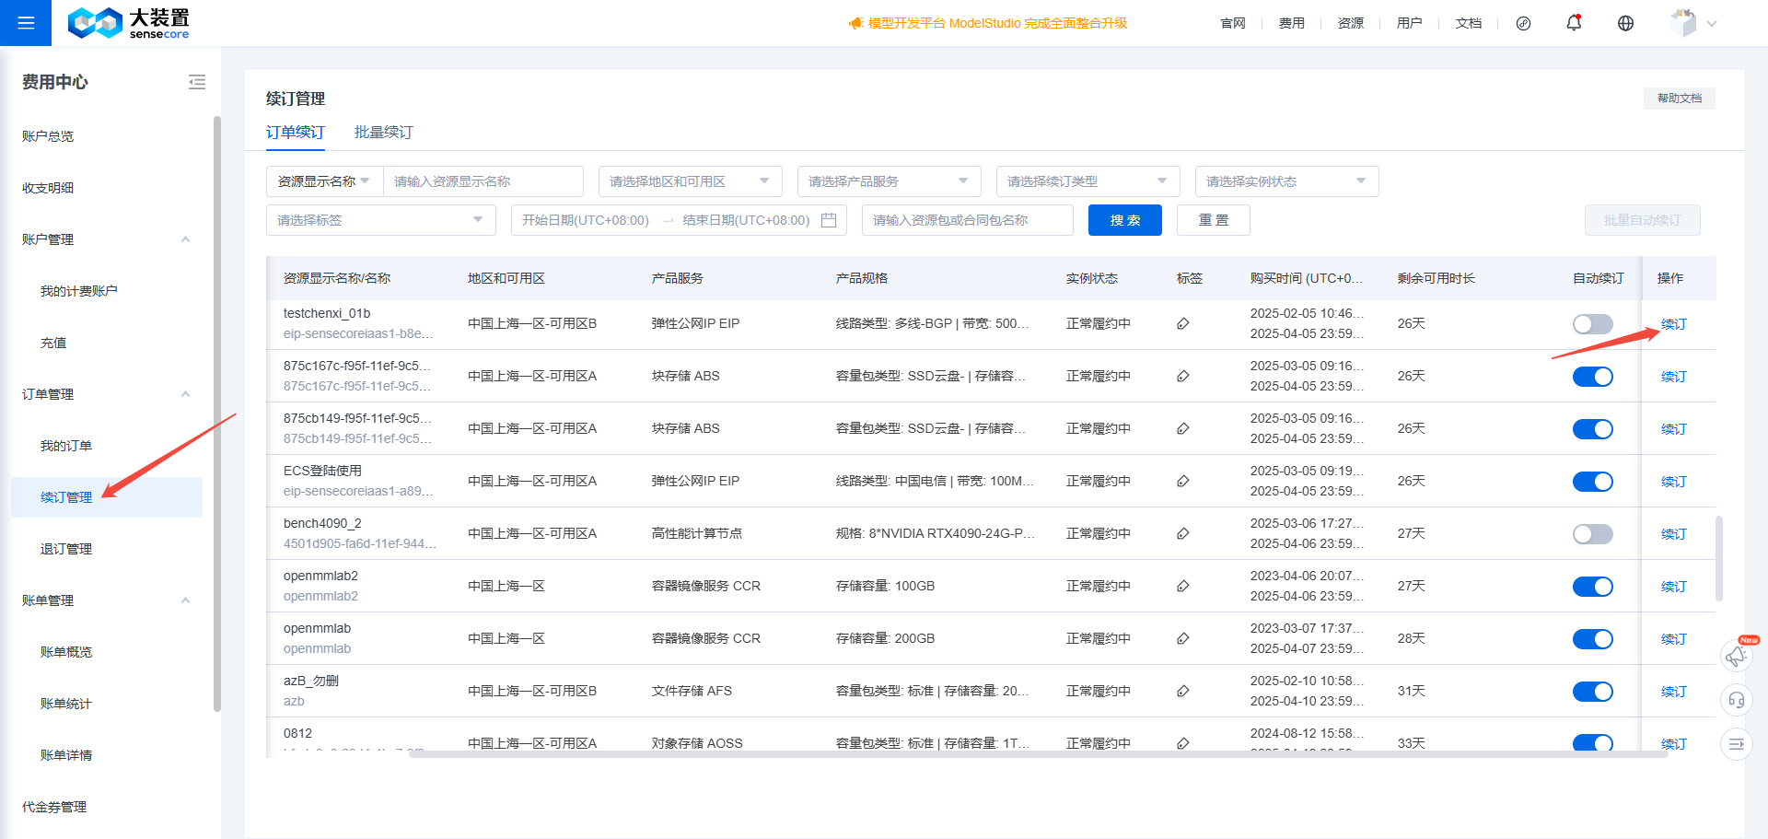
Task: Open 请选择产品服务 dropdown
Action: click(889, 181)
